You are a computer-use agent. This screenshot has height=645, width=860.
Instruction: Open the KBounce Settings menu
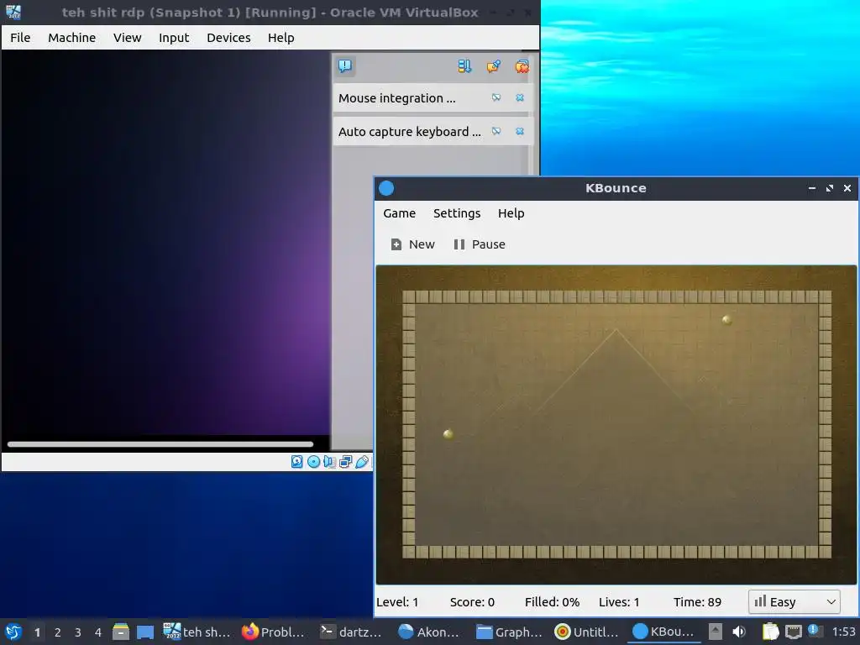point(457,213)
